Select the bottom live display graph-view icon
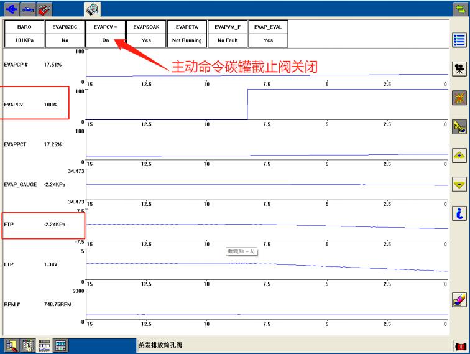This screenshot has width=470, height=354. pos(44,345)
